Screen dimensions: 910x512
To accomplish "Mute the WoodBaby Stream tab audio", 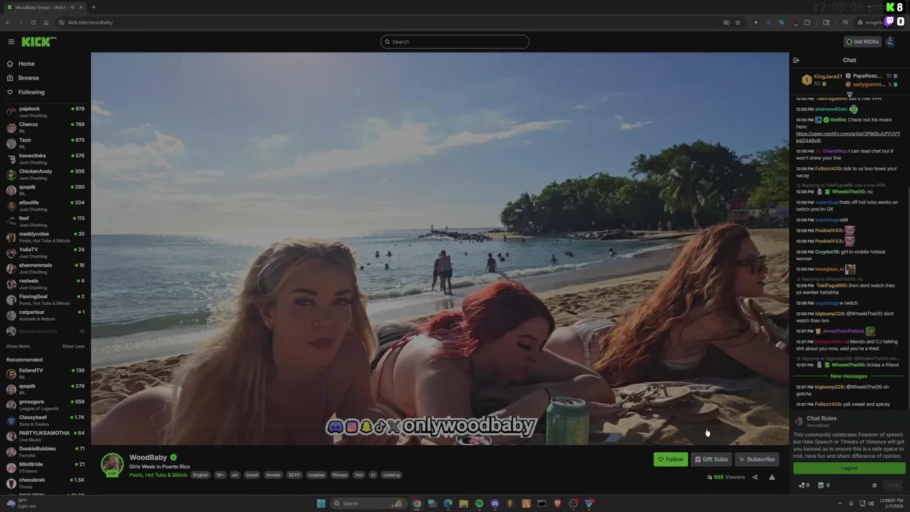I will [73, 7].
